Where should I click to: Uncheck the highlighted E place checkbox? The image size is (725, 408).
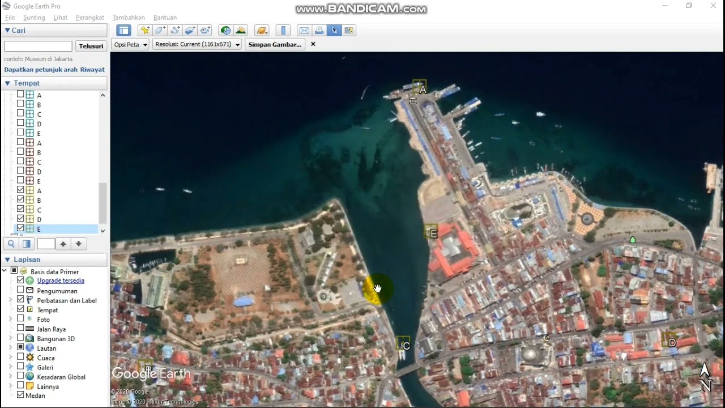[x=20, y=229]
